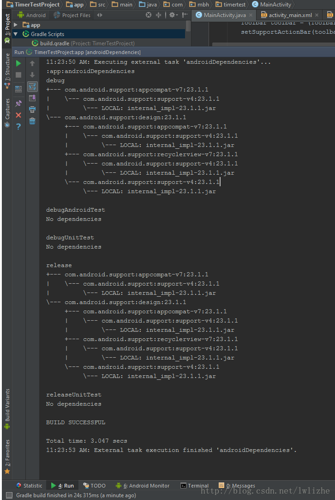335x500 pixels.
Task: Collapse all nodes in Project panel
Action: (x=158, y=15)
